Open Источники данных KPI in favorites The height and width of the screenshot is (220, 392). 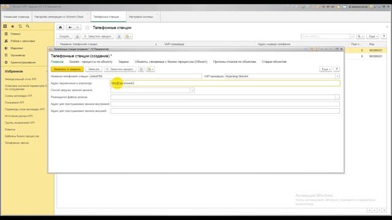(19, 116)
